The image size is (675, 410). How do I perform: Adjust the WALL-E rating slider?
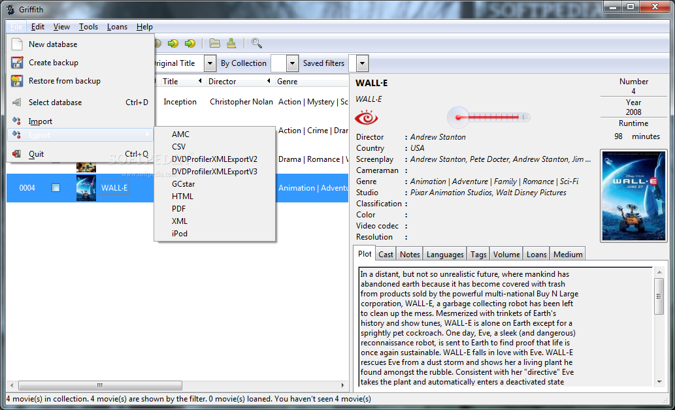point(488,117)
